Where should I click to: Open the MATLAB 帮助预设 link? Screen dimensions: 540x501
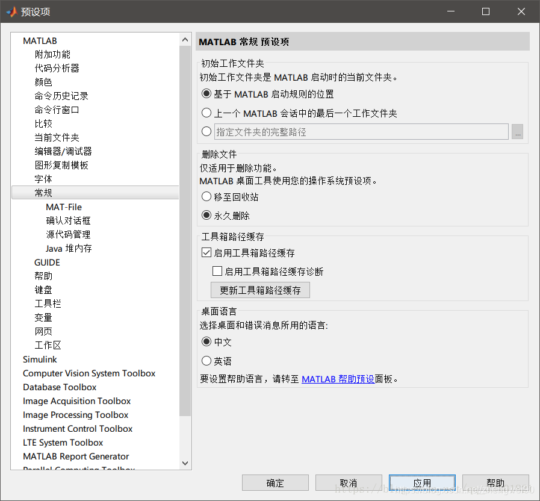tap(338, 379)
